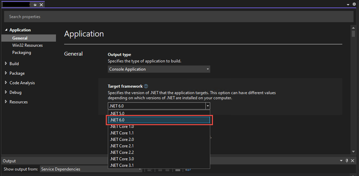
Task: Open the document tab list dropdown arrow
Action: click(x=348, y=5)
